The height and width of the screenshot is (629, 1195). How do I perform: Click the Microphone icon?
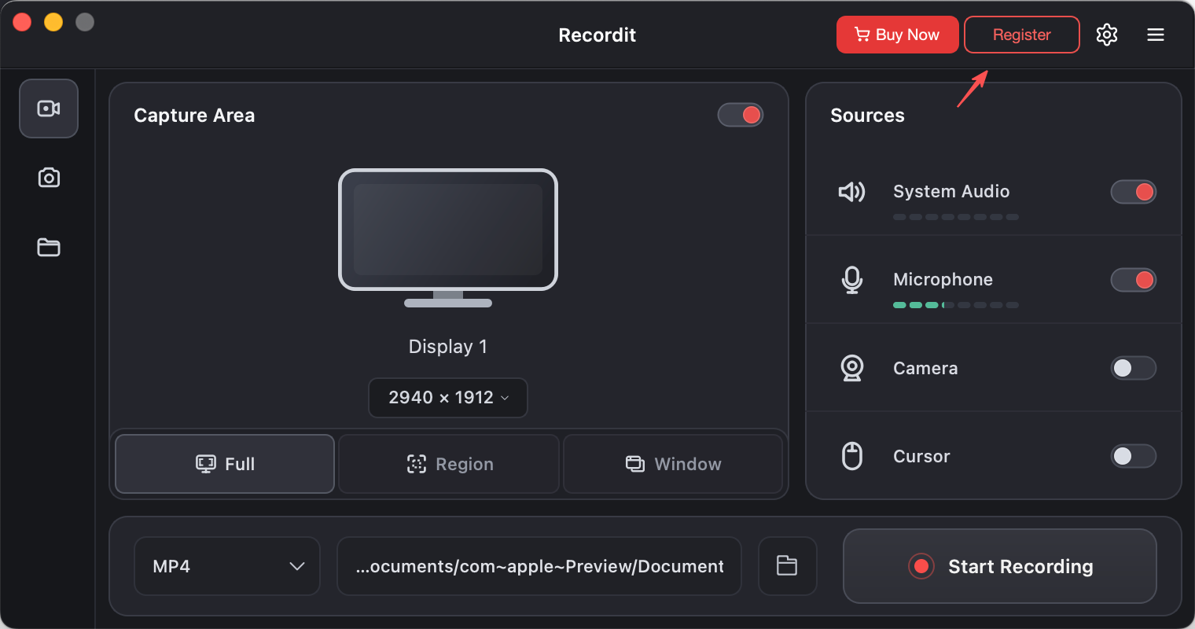852,280
